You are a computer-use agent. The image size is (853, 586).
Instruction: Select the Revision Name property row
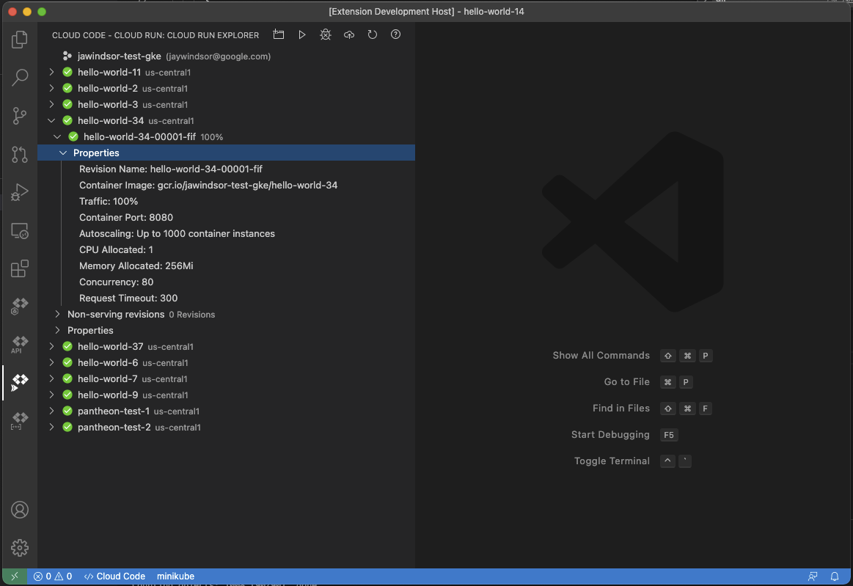coord(227,169)
